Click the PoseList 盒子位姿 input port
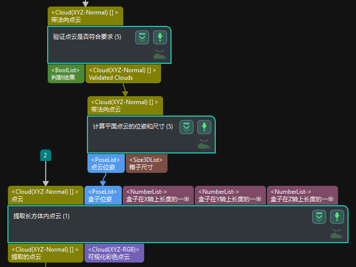The image size is (356, 267). coord(103,195)
